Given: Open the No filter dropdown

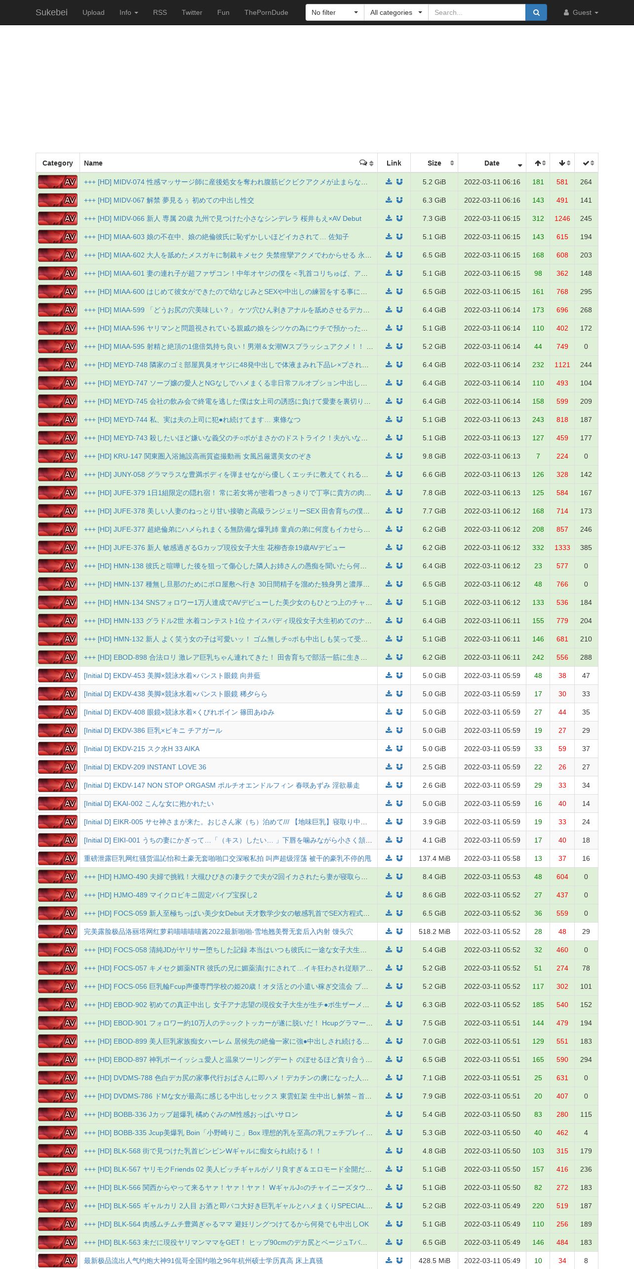Looking at the screenshot, I should (335, 12).
